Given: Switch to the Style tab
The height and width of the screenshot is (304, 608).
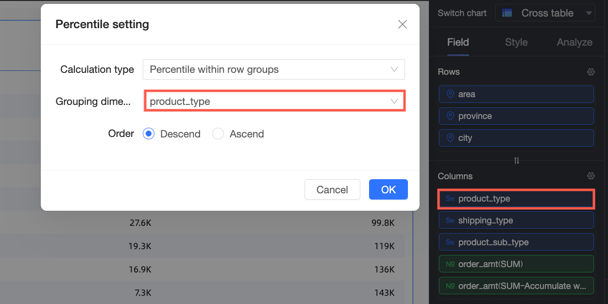Looking at the screenshot, I should click(516, 42).
